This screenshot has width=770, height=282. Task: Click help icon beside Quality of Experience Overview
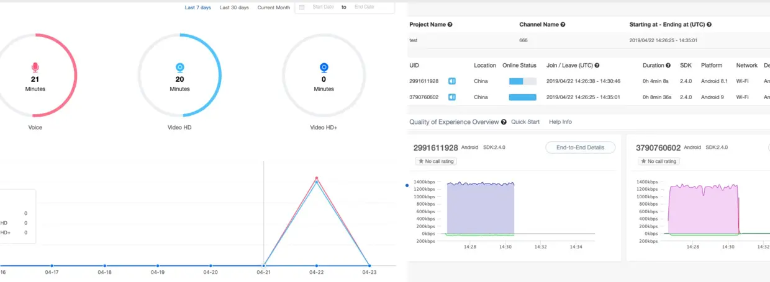coord(504,122)
